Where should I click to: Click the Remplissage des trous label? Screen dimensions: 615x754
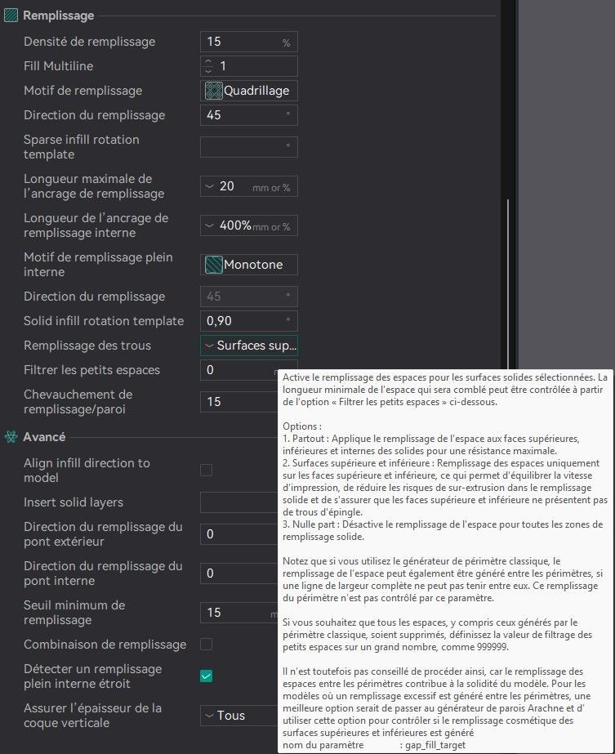click(87, 346)
